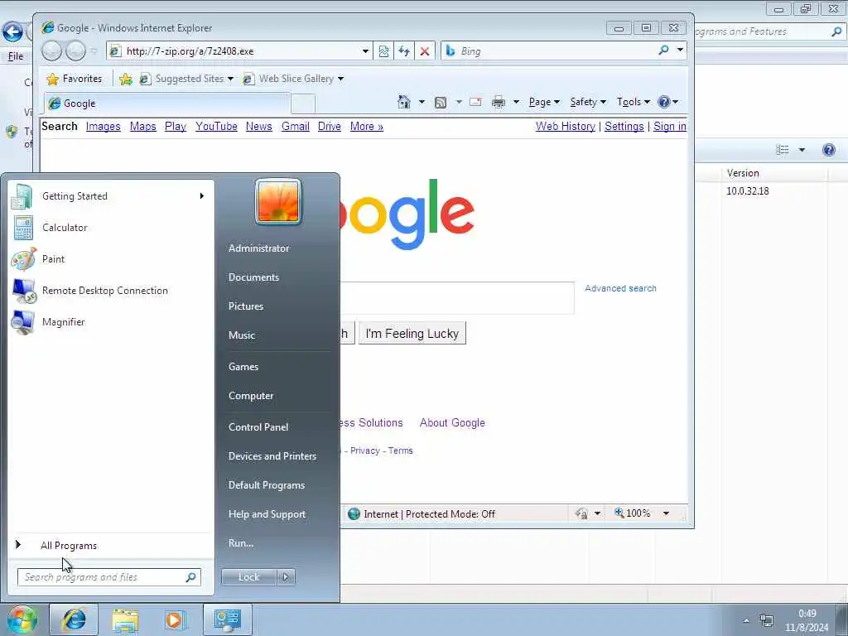
Task: Click Sign in link
Action: pyautogui.click(x=669, y=126)
